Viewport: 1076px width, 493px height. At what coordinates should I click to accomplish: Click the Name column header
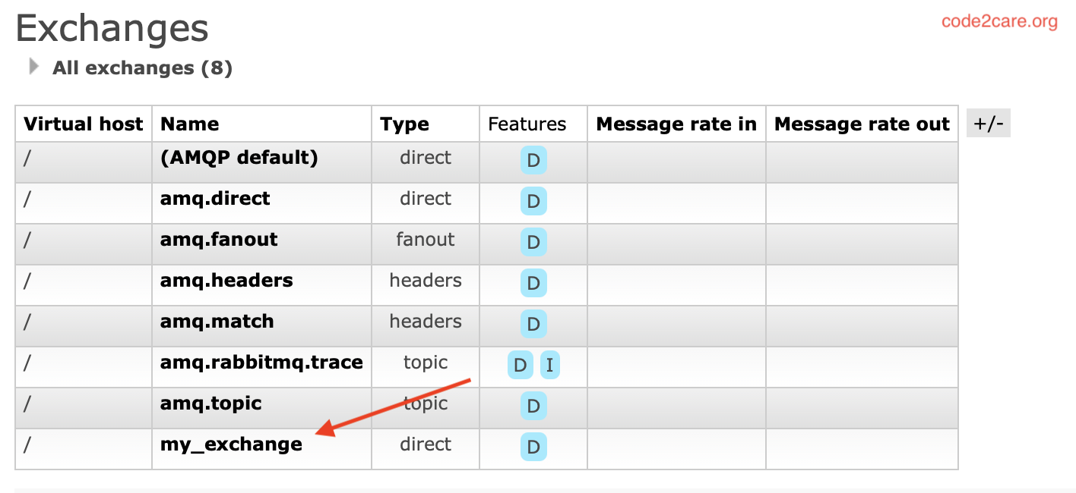point(188,124)
